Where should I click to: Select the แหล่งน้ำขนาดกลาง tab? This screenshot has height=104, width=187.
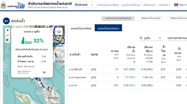pyautogui.click(x=108, y=28)
